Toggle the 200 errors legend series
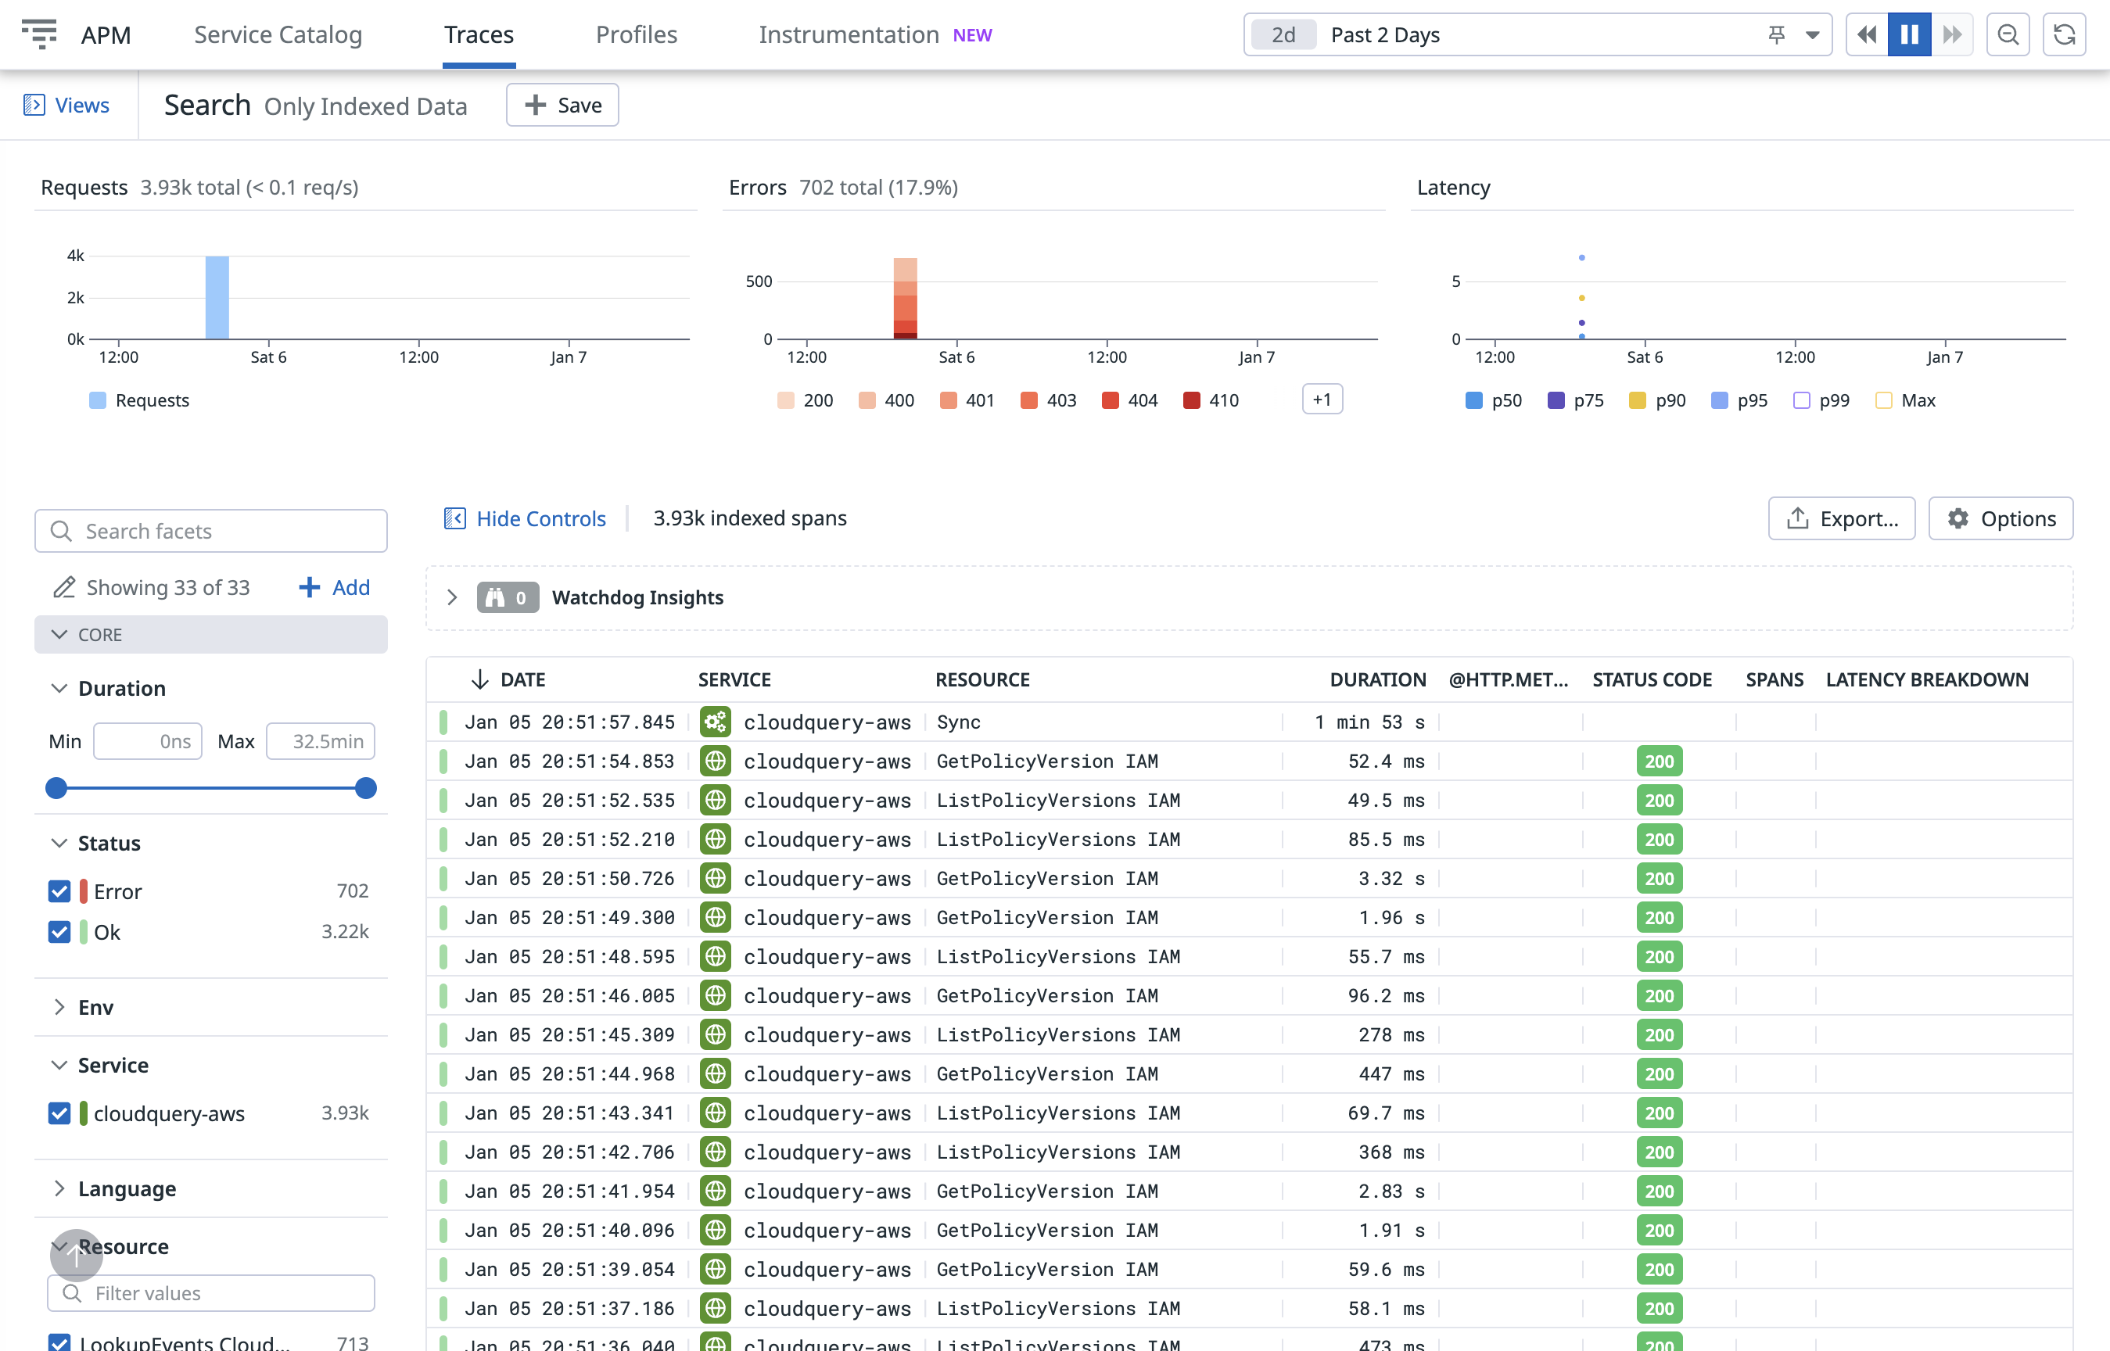Screen dimensions: 2110x1351 (x=806, y=400)
